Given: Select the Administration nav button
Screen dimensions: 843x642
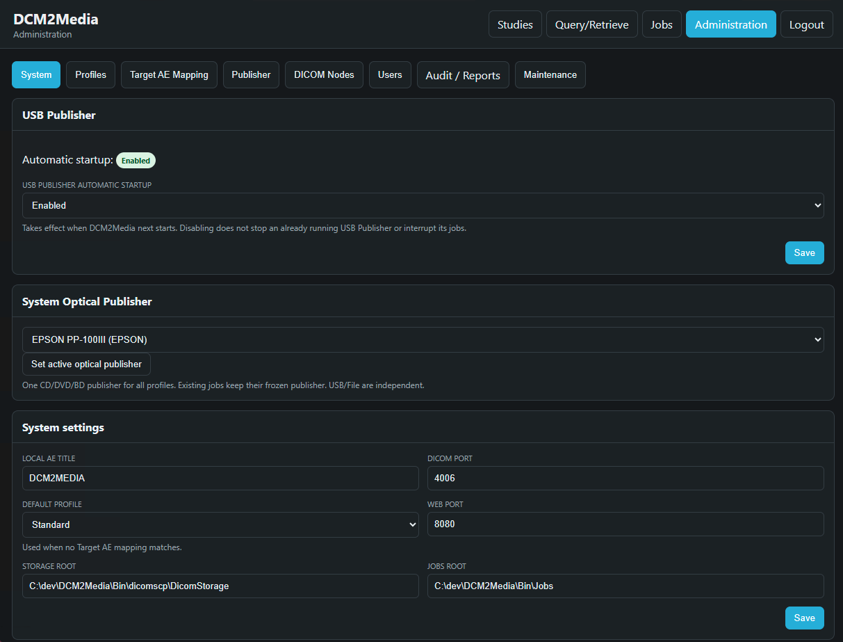Looking at the screenshot, I should 730,24.
